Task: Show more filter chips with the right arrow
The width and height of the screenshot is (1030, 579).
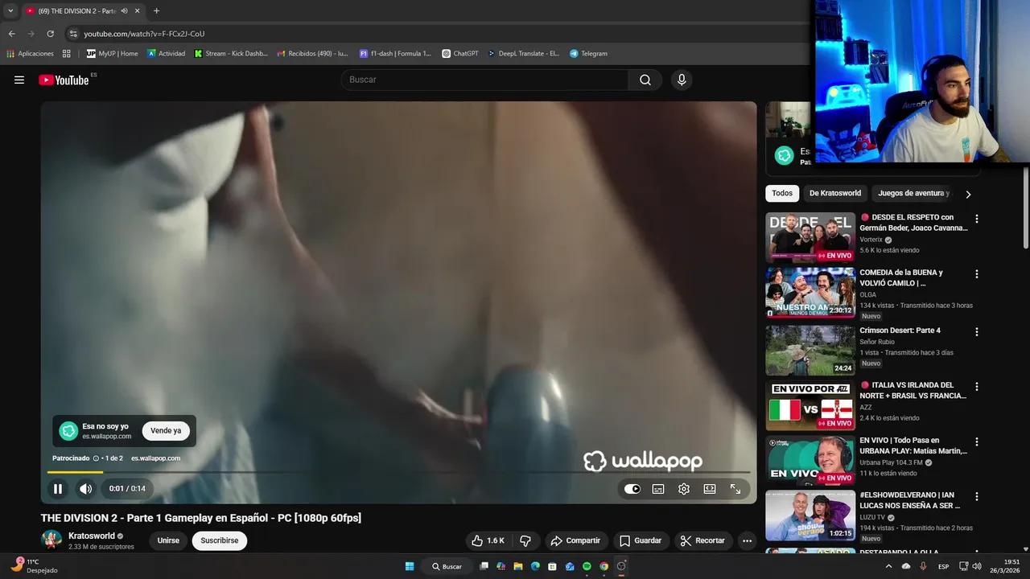Action: 968,194
